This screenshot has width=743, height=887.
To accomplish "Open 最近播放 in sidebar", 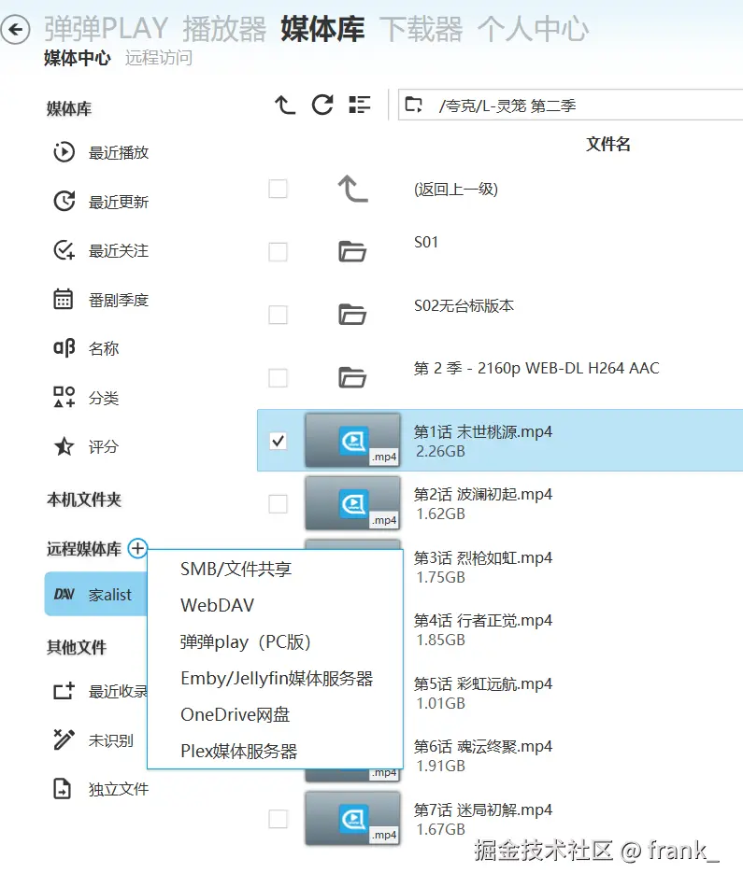I will (x=119, y=153).
